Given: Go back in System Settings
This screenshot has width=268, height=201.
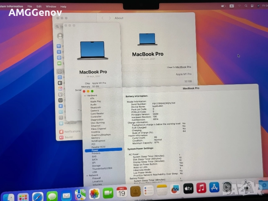Looking at the screenshot, I should point(103,18).
